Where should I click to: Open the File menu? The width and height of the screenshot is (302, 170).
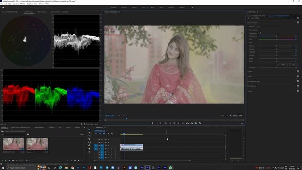pos(2,4)
